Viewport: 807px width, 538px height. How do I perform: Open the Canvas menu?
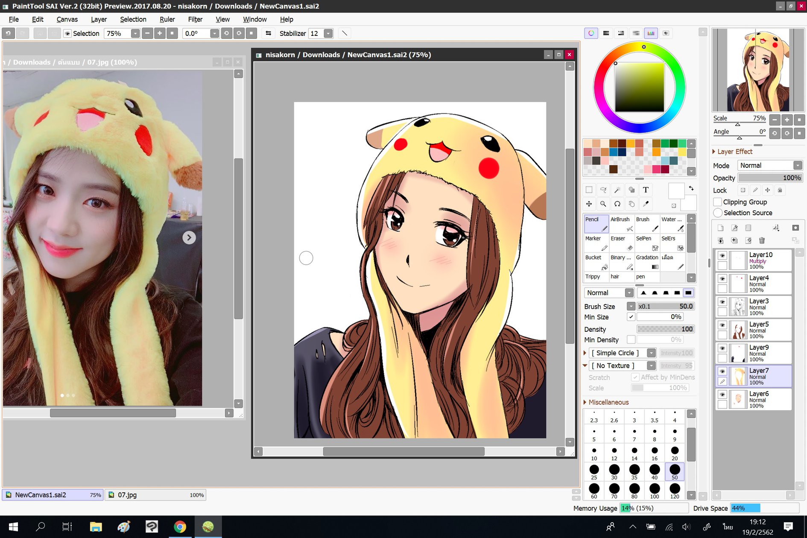click(67, 19)
